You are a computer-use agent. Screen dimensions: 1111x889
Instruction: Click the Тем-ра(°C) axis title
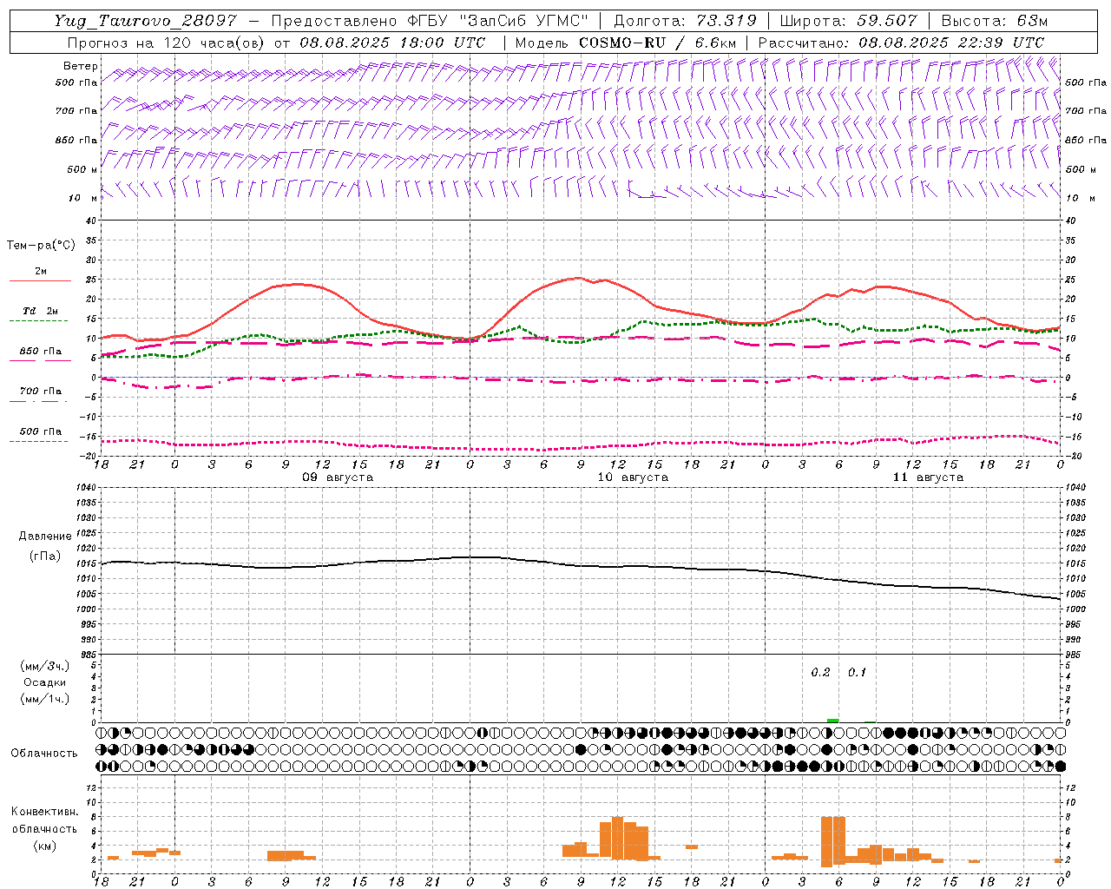(x=41, y=245)
